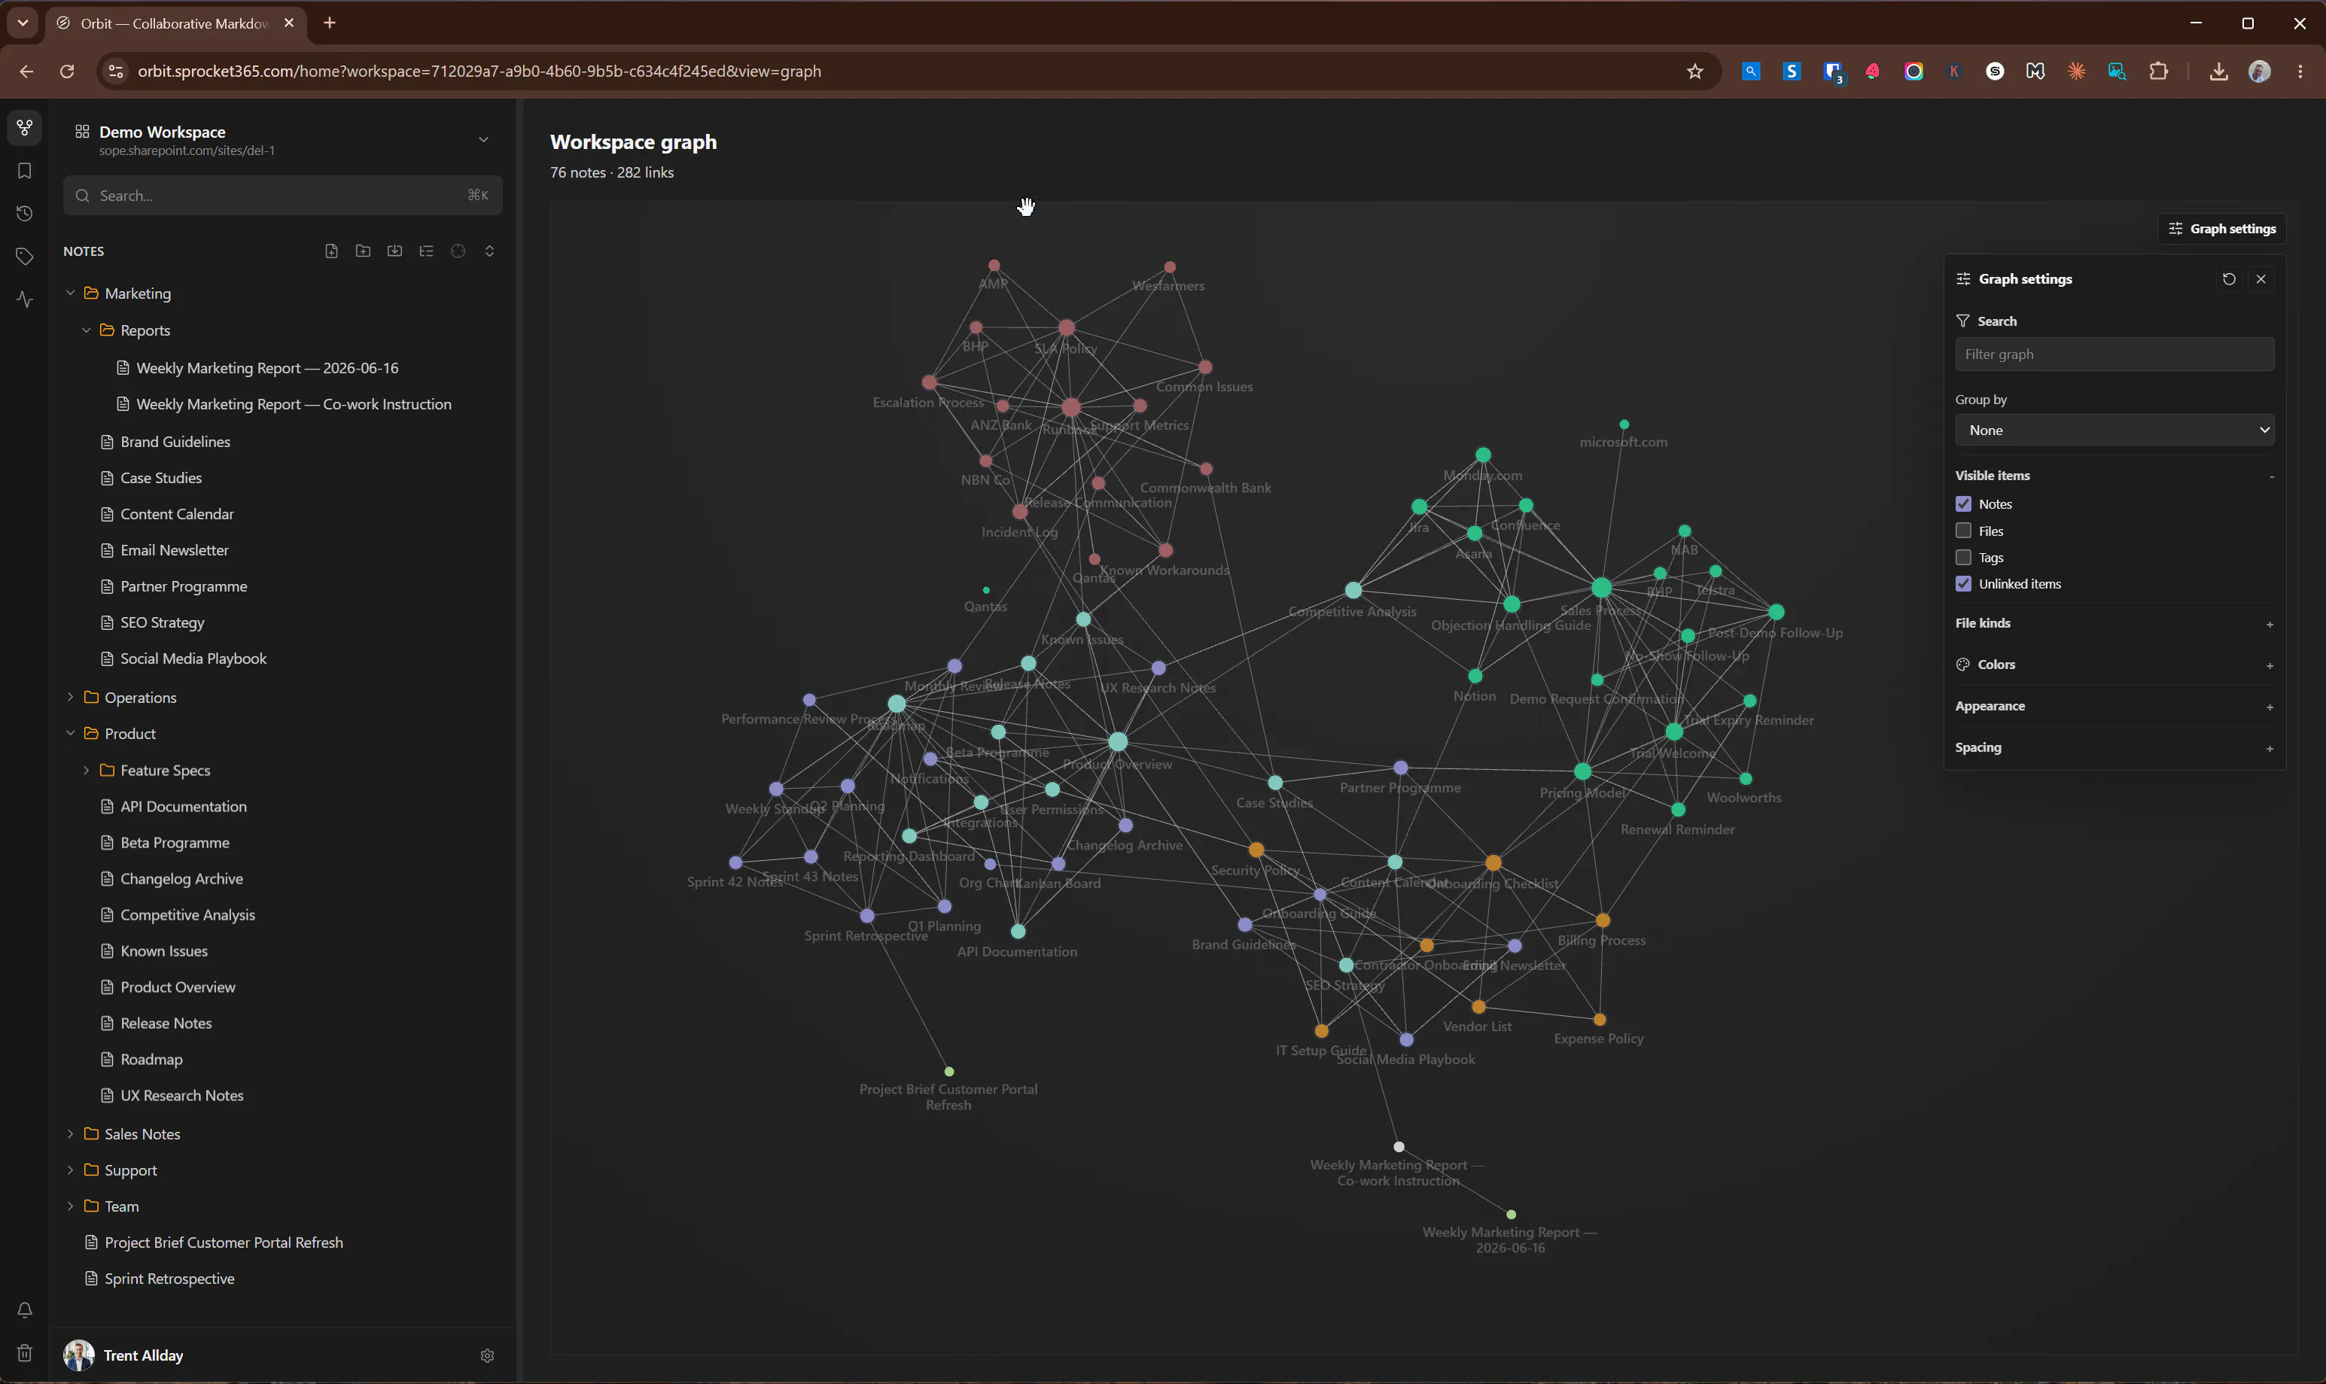Reload the page in the browser
This screenshot has width=2326, height=1384.
(x=67, y=71)
